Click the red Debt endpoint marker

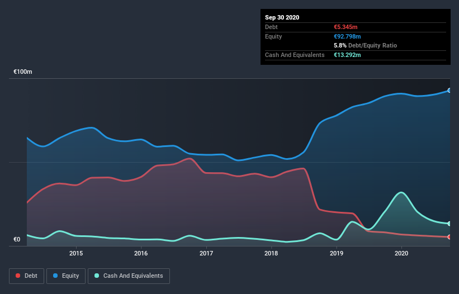pyautogui.click(x=449, y=237)
